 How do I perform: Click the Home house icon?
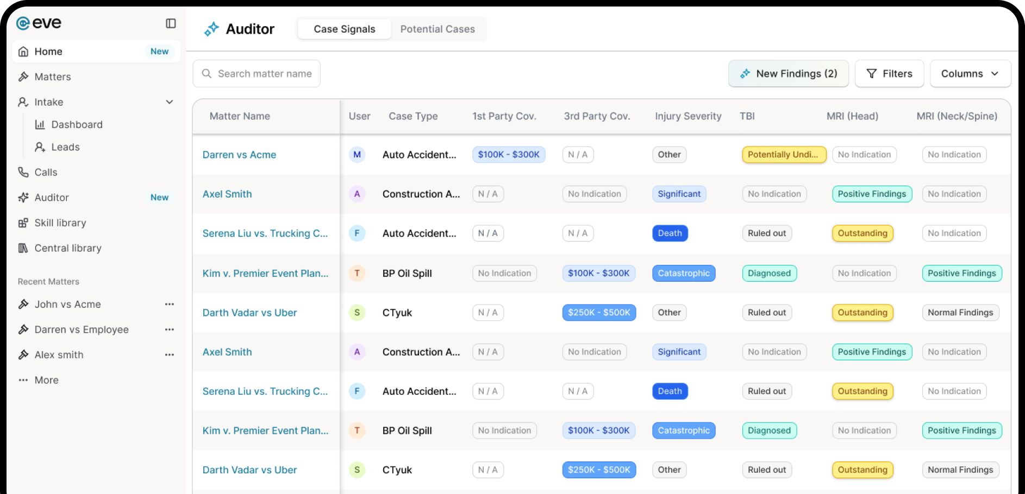pyautogui.click(x=23, y=52)
